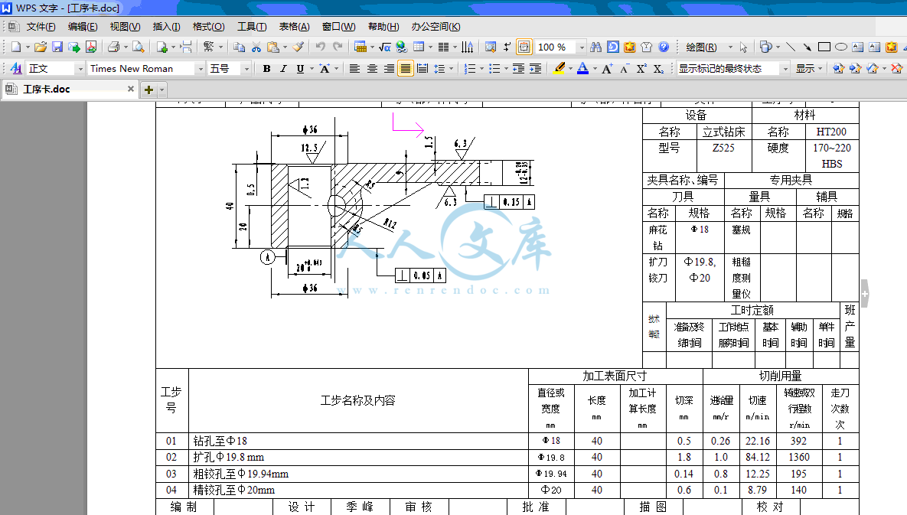Open an existing file with the folder icon
Screen dimensions: 907x515
pyautogui.click(x=40, y=47)
